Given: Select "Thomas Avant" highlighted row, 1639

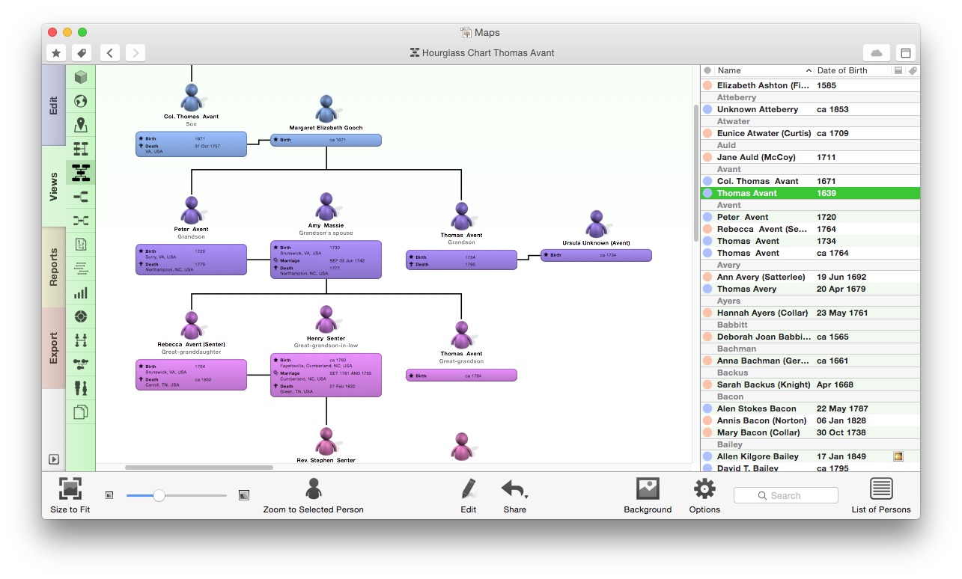Looking at the screenshot, I should click(x=810, y=193).
